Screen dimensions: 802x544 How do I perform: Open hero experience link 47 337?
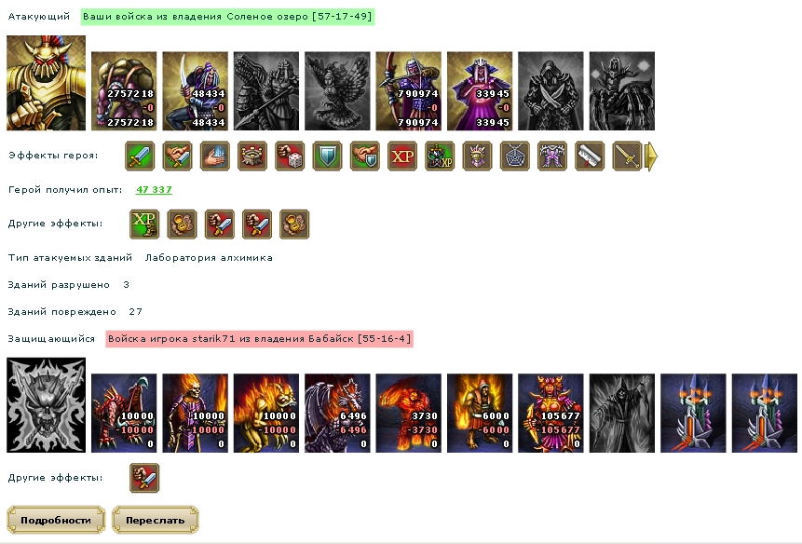point(154,190)
